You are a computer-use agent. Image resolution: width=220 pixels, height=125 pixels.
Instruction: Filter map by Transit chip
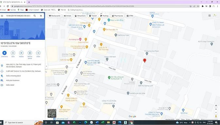click(93, 16)
